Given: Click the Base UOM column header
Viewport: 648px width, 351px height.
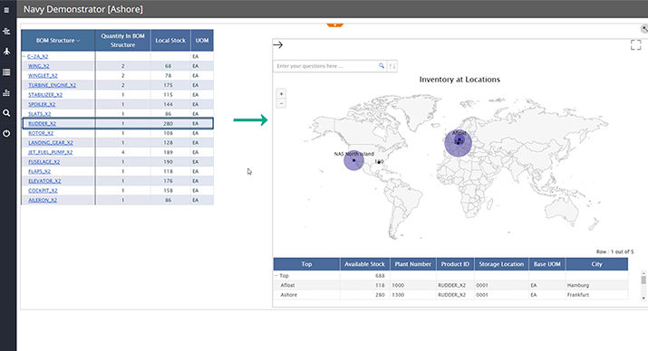Looking at the screenshot, I should coord(547,264).
